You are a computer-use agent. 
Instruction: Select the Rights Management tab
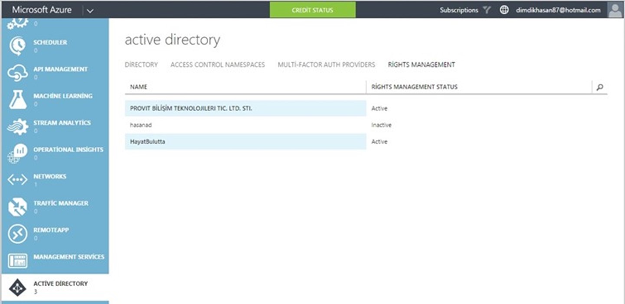tap(422, 65)
